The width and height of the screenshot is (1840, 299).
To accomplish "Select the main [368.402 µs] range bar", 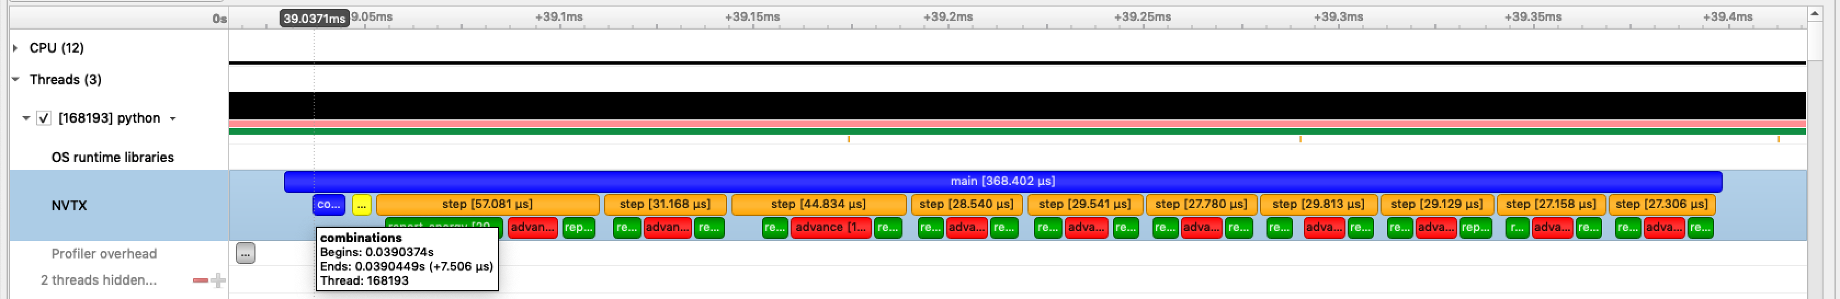I will coord(1002,181).
